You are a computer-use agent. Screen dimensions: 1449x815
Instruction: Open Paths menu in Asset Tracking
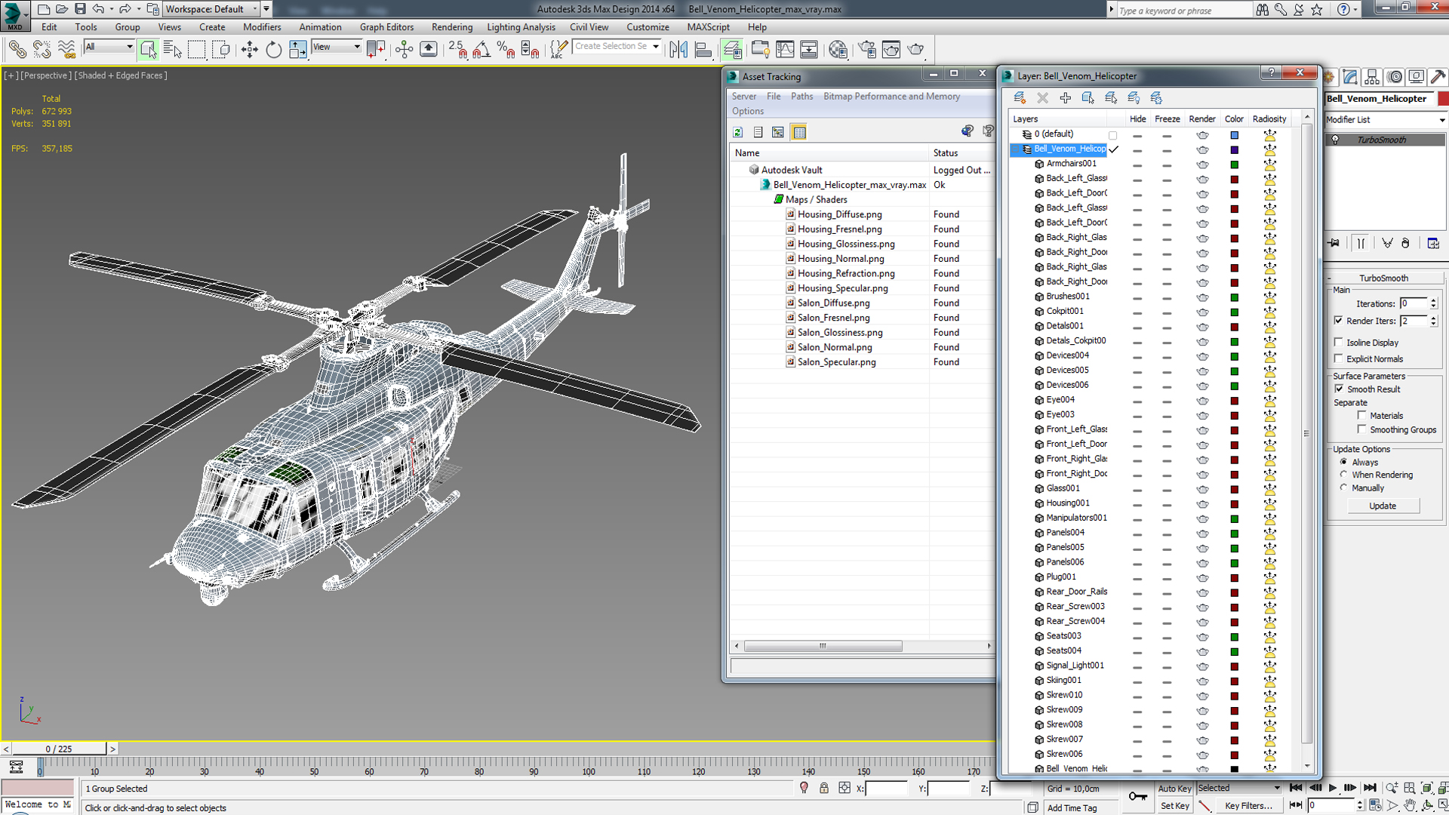(801, 97)
